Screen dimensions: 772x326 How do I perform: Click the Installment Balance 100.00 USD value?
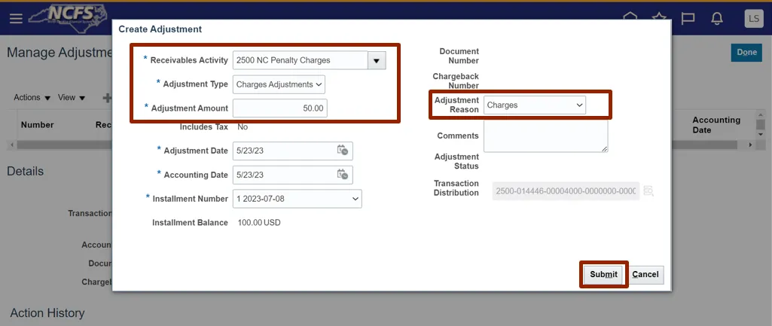(259, 223)
